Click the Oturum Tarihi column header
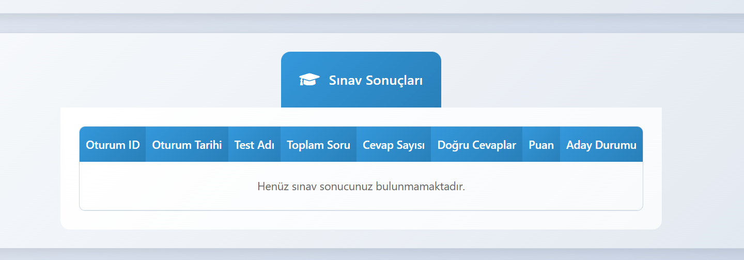Image resolution: width=744 pixels, height=260 pixels. tap(187, 145)
